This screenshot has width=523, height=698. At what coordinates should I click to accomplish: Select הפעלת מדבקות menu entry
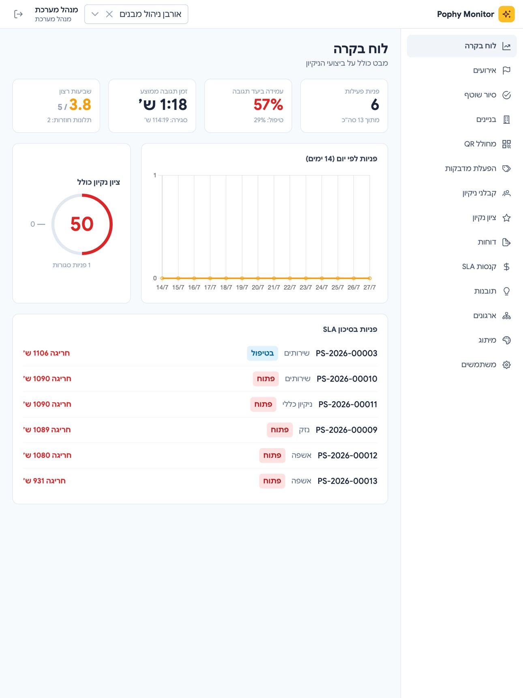462,169
